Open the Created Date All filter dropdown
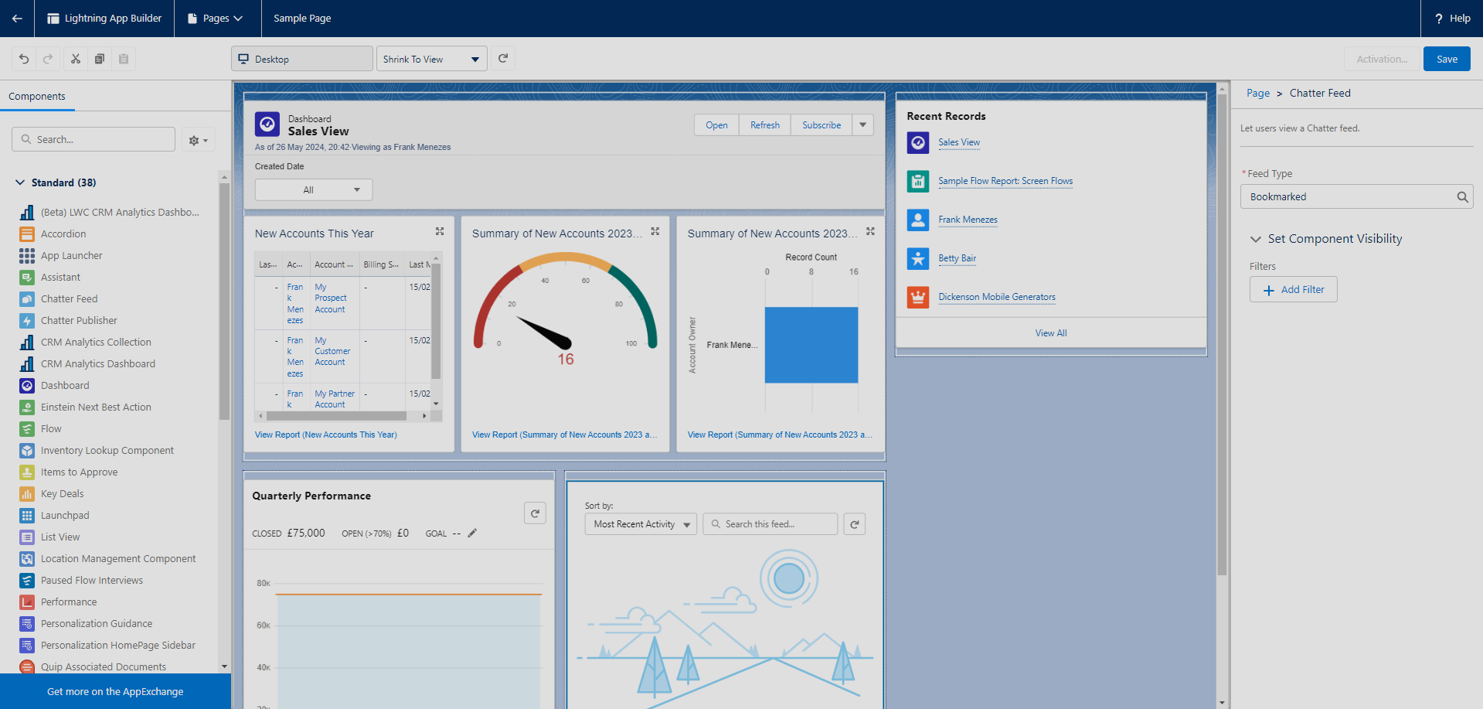This screenshot has width=1483, height=709. 314,190
